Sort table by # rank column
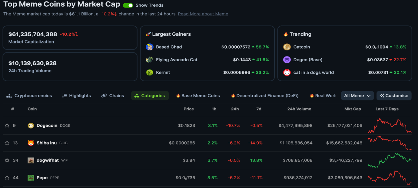The width and height of the screenshot is (418, 188). (12, 109)
